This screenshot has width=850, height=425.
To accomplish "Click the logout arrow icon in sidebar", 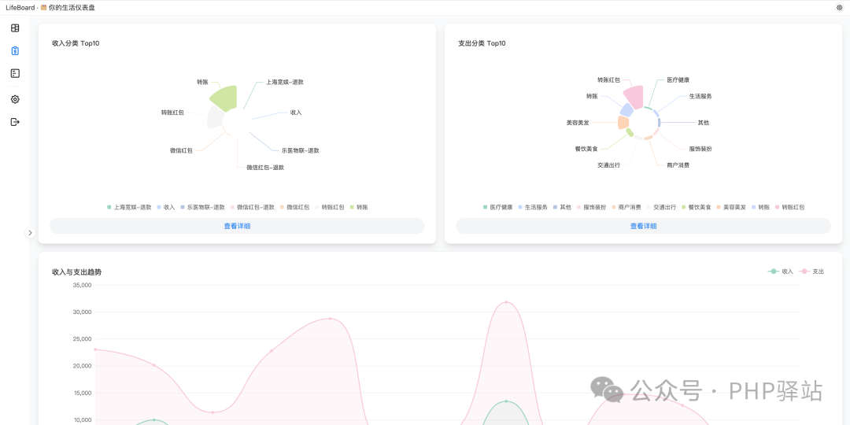I will (x=15, y=122).
